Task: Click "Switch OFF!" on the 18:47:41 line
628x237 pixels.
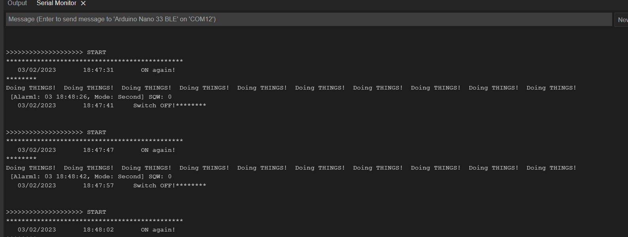Action: point(154,106)
